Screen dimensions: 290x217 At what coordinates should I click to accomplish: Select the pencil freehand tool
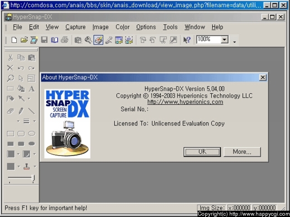[21, 111]
